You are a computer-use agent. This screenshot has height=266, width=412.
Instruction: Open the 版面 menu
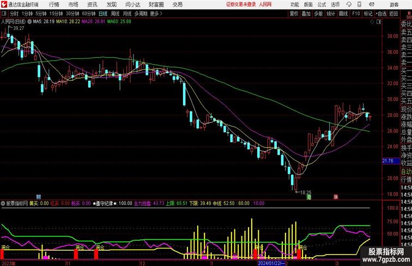(x=308, y=4)
